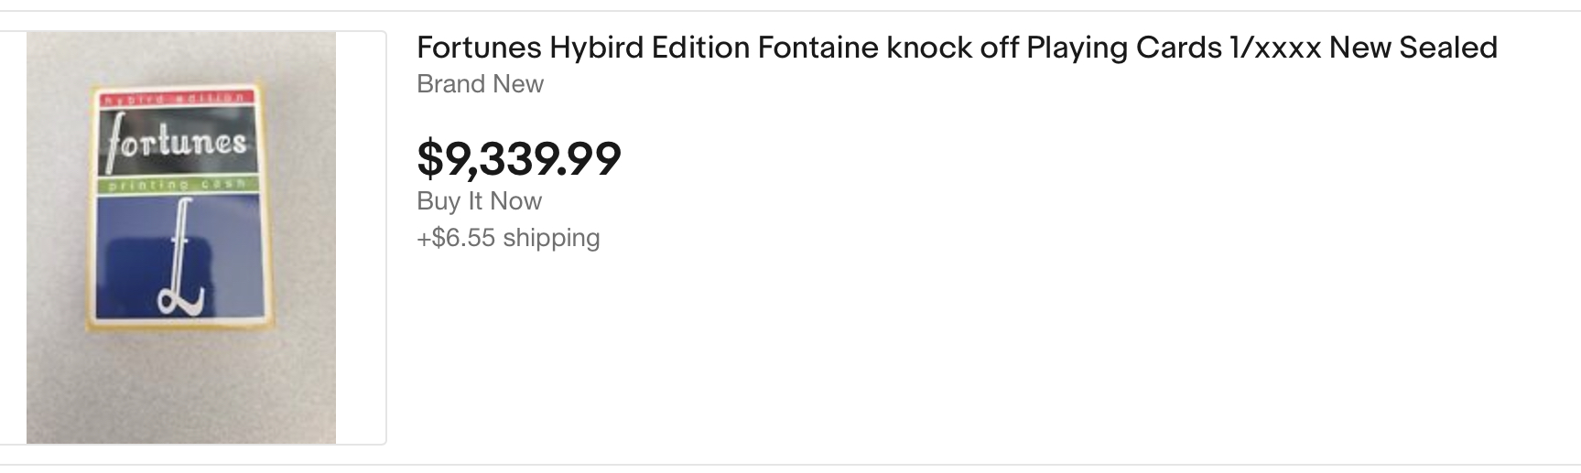Click the +$6.55 shipping text

coord(508,238)
